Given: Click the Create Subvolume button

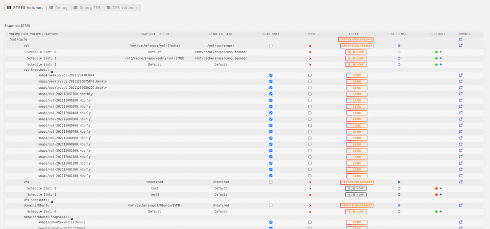Looking at the screenshot, I should (x=356, y=40).
